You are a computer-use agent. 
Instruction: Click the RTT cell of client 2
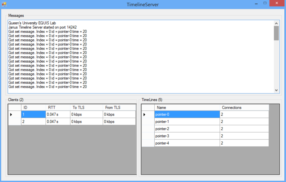pos(58,122)
